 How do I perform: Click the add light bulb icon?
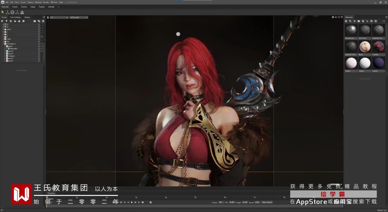pos(6,21)
